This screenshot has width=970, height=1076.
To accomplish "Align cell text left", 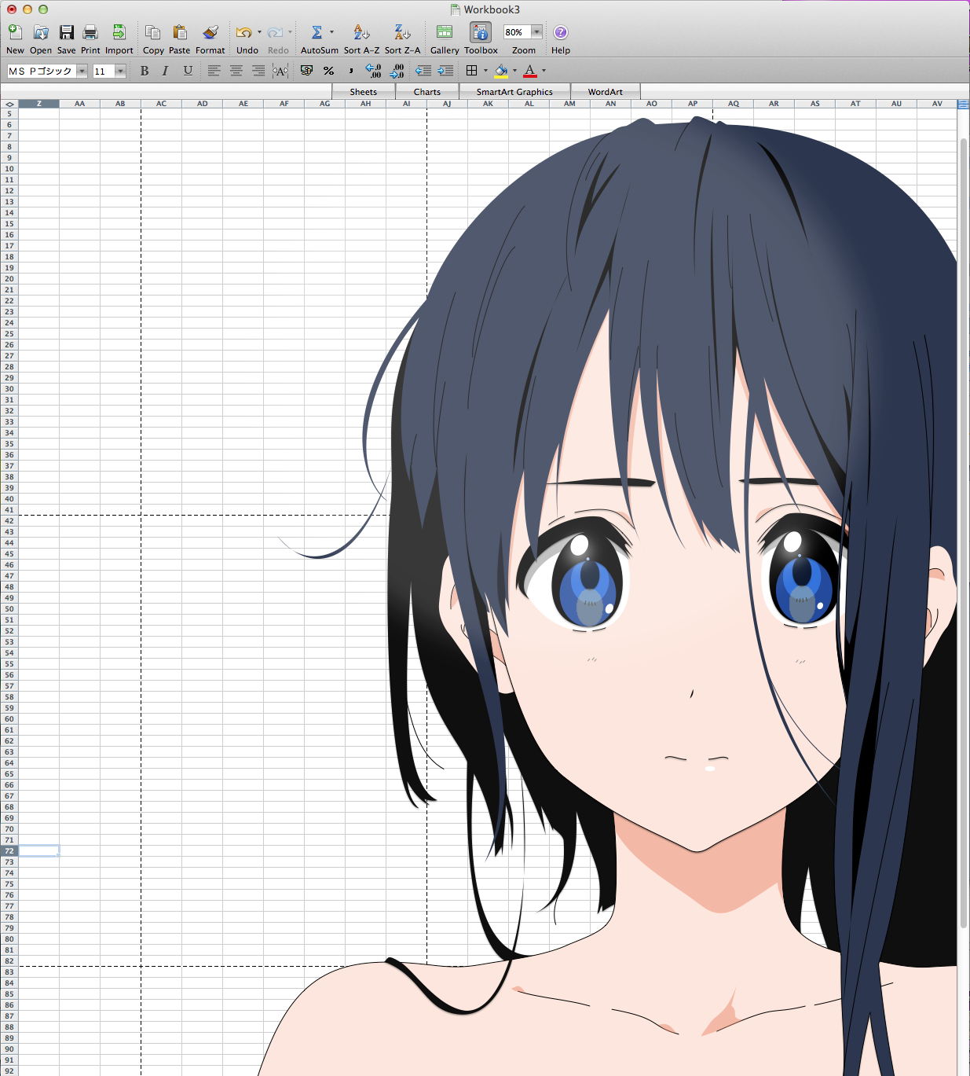I will tap(214, 71).
